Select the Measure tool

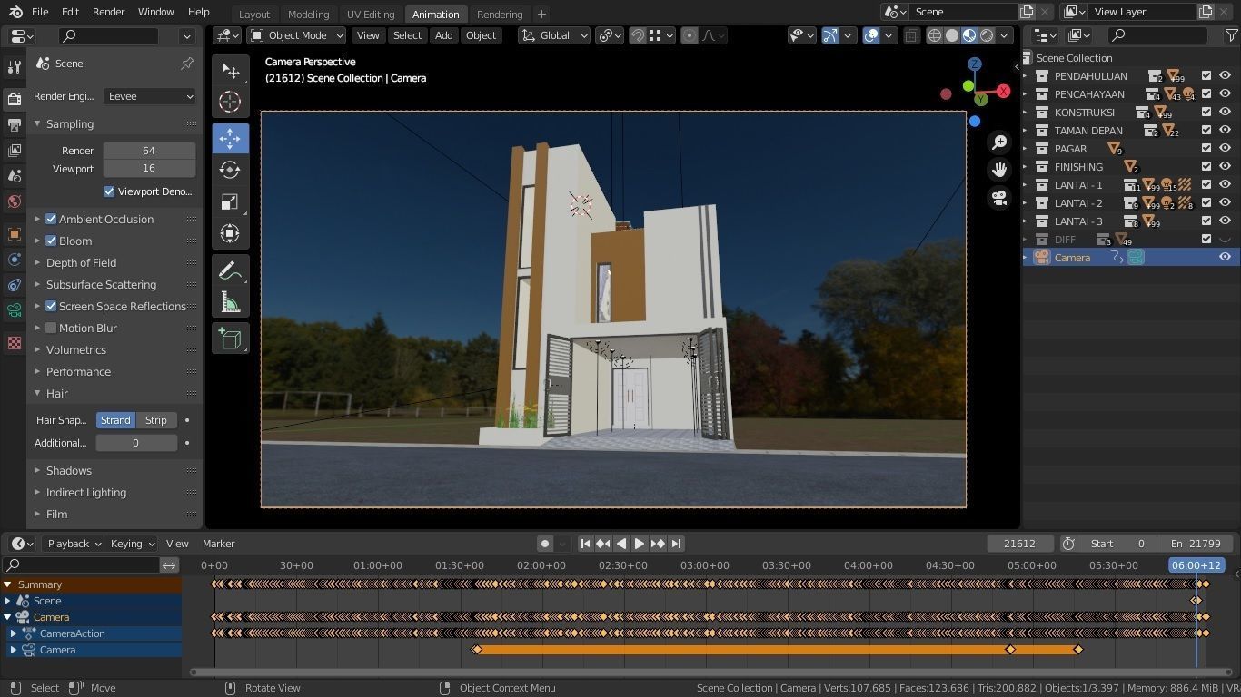tap(230, 302)
